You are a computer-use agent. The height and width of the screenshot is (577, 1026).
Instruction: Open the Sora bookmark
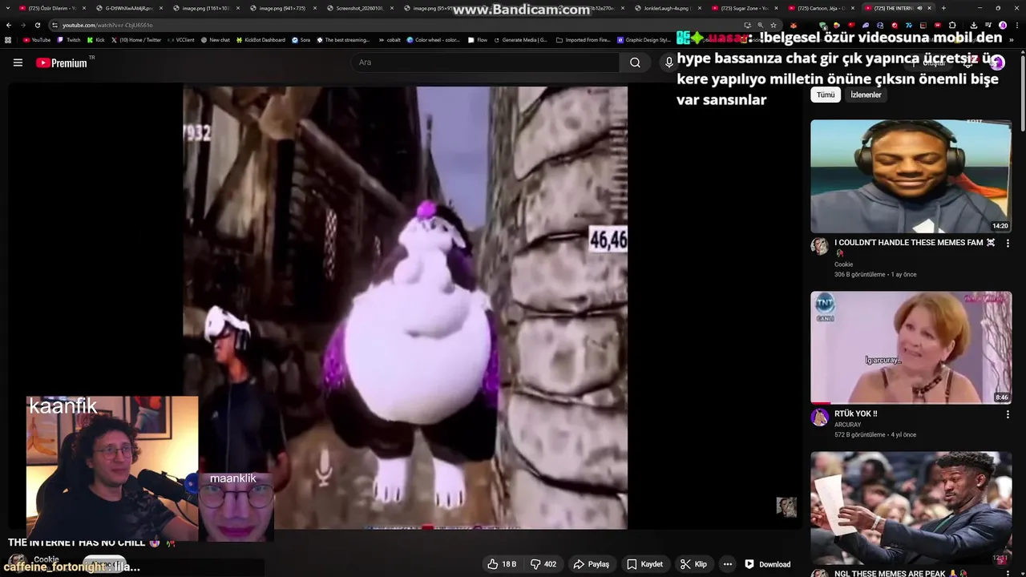301,39
